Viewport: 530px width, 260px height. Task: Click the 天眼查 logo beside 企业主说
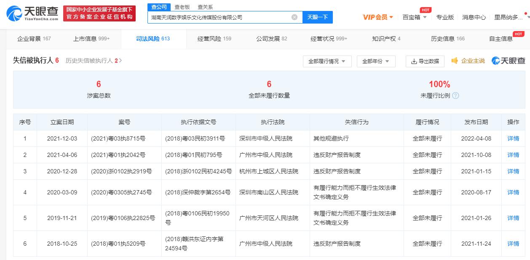[x=509, y=61]
